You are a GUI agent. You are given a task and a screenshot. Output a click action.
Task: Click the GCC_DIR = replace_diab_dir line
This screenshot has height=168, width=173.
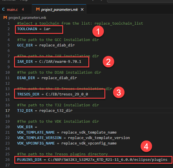[46, 45]
